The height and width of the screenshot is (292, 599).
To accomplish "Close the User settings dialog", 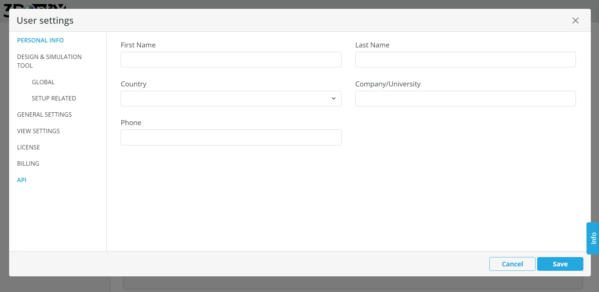I will point(575,21).
